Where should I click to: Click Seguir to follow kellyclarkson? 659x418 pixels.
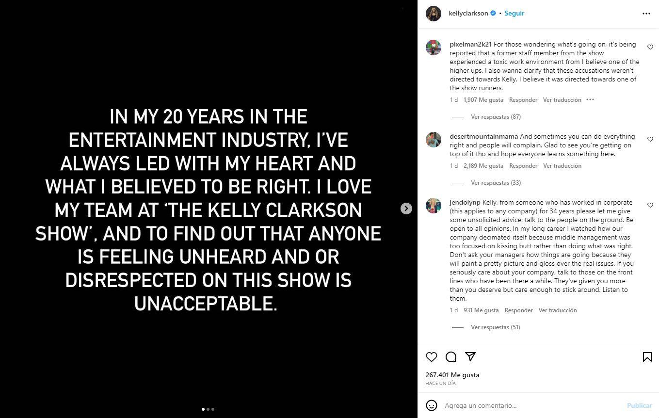click(514, 14)
